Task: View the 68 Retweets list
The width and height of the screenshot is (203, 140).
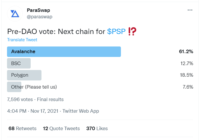Action: [22, 128]
